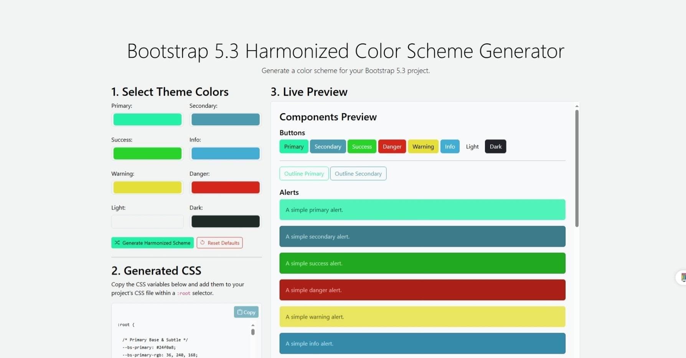Click the Dark preview button
The image size is (686, 358).
click(495, 146)
